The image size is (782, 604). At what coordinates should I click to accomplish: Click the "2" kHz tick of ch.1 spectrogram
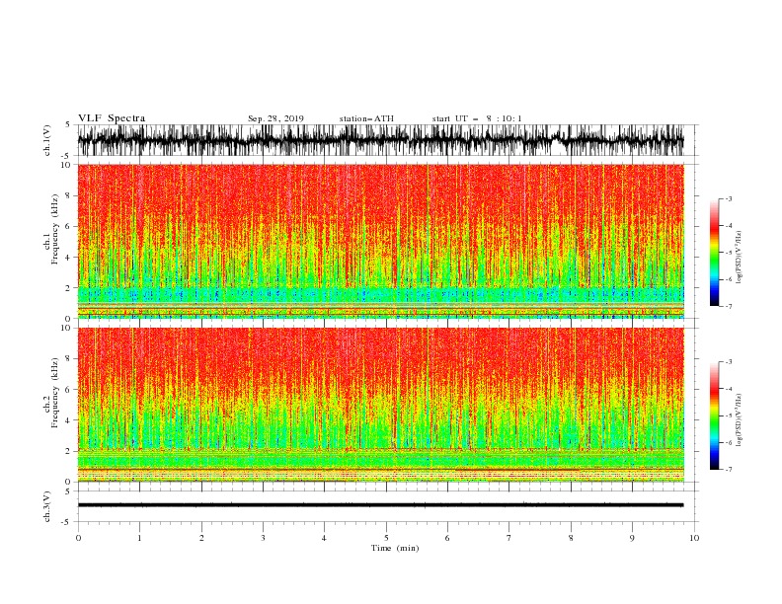(68, 288)
